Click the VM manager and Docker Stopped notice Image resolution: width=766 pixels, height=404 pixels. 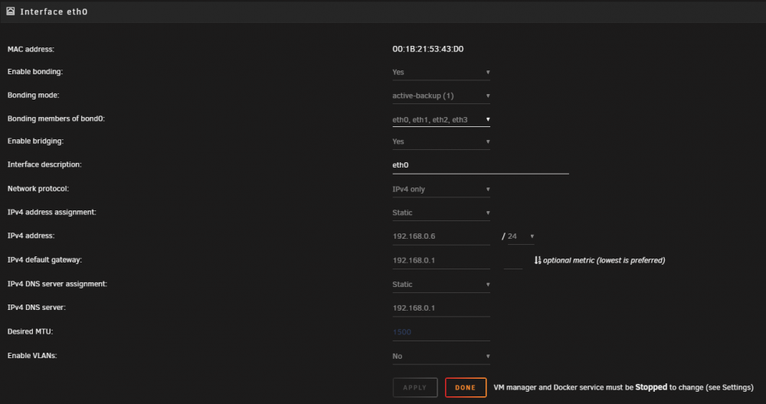(x=624, y=387)
